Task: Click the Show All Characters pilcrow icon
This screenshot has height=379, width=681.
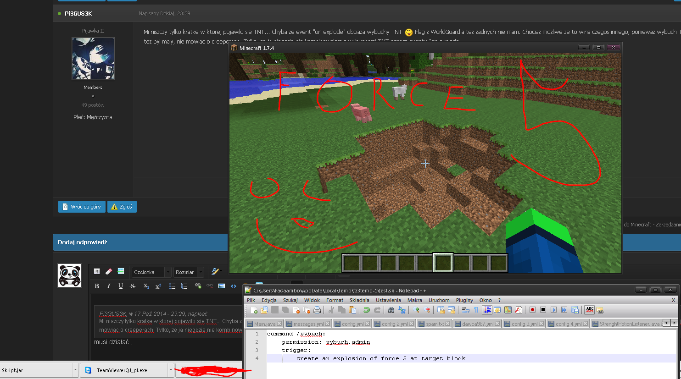Action: click(x=476, y=310)
